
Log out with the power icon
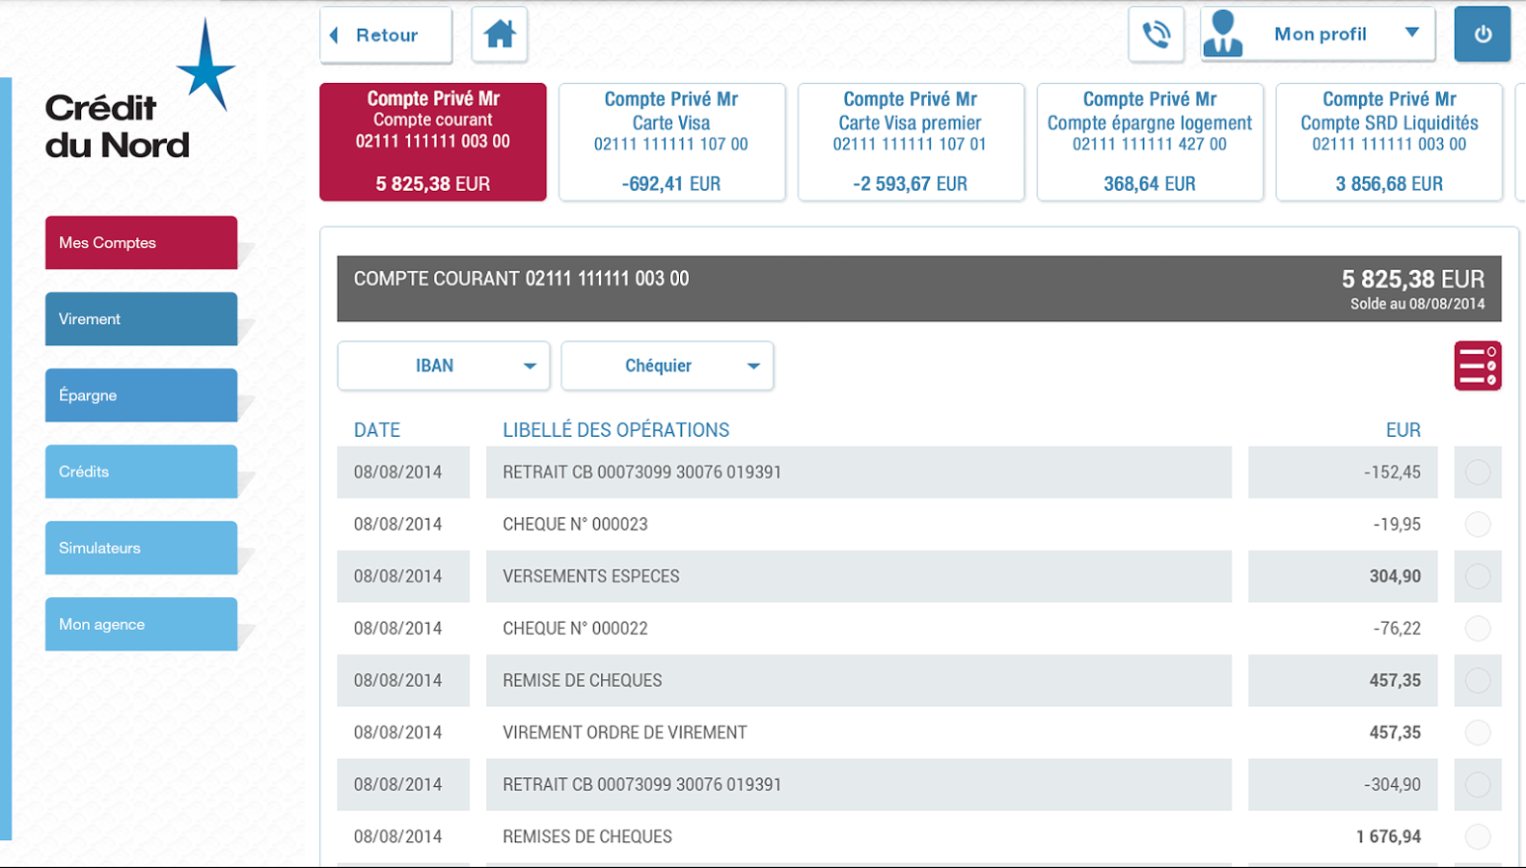point(1483,35)
